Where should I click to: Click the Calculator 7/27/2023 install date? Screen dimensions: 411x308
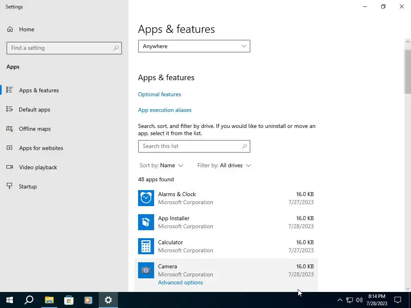pyautogui.click(x=301, y=250)
